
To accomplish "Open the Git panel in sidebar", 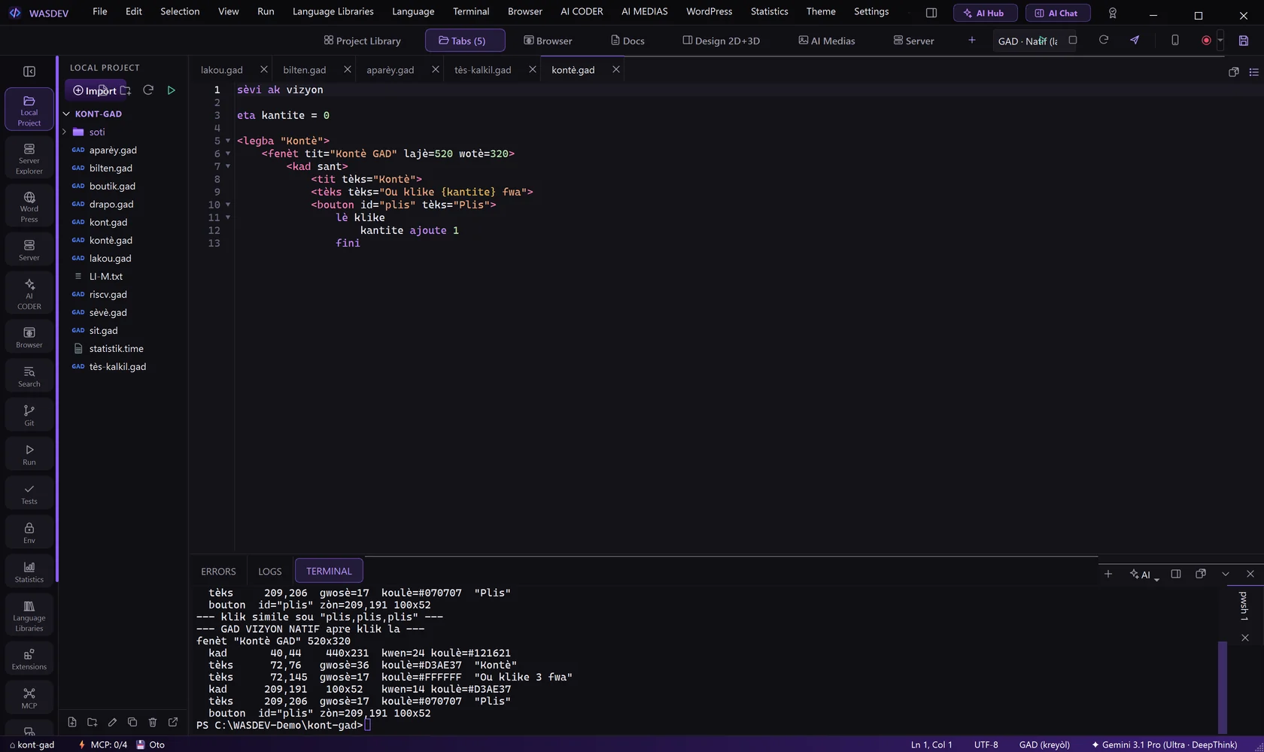I will coord(29,415).
